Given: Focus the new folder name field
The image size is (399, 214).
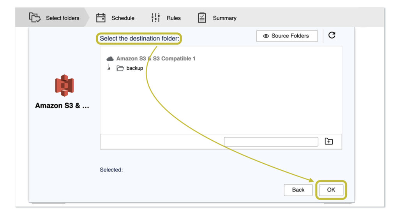Looking at the screenshot, I should point(271,141).
